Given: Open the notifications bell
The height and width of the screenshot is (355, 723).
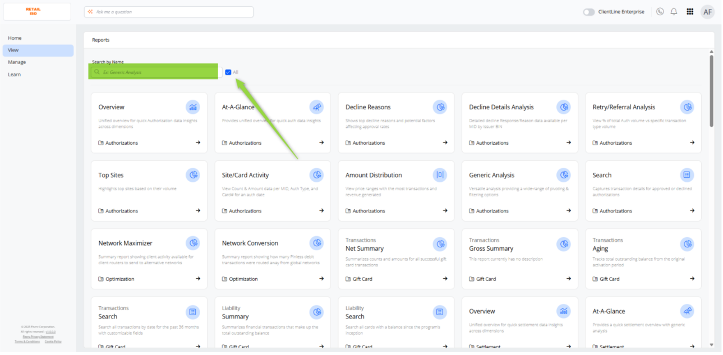Looking at the screenshot, I should pos(674,12).
